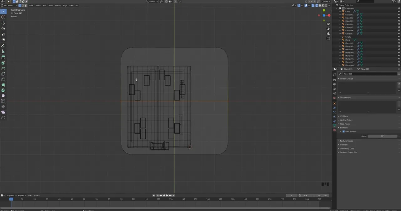
Task: Select the Knife tool
Action: [x=3, y=79]
